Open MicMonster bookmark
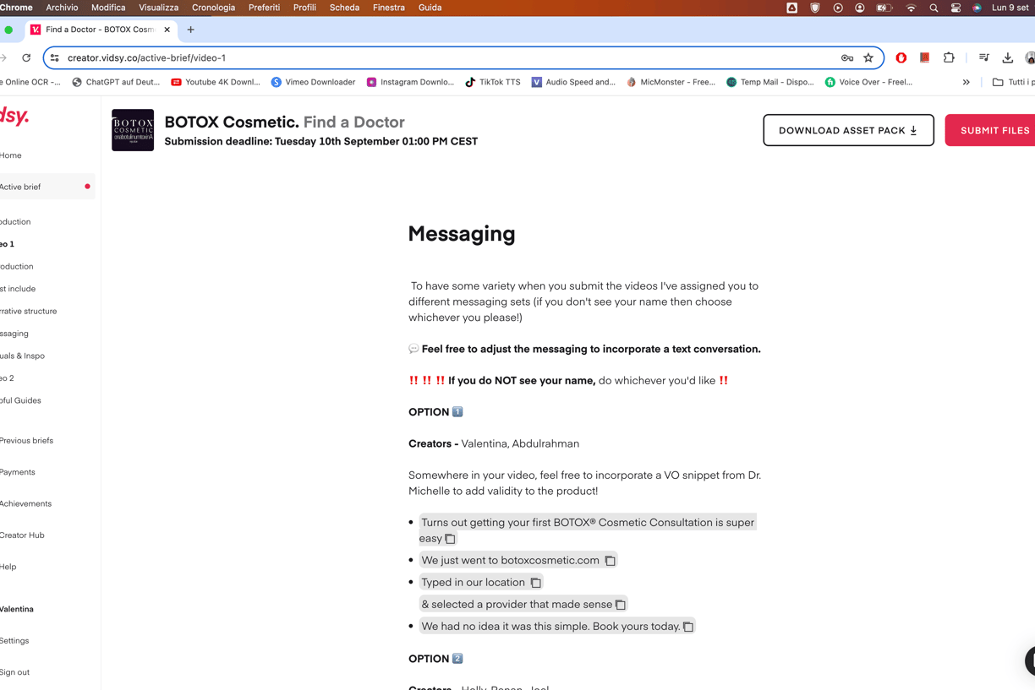Viewport: 1035px width, 690px height. pyautogui.click(x=671, y=83)
